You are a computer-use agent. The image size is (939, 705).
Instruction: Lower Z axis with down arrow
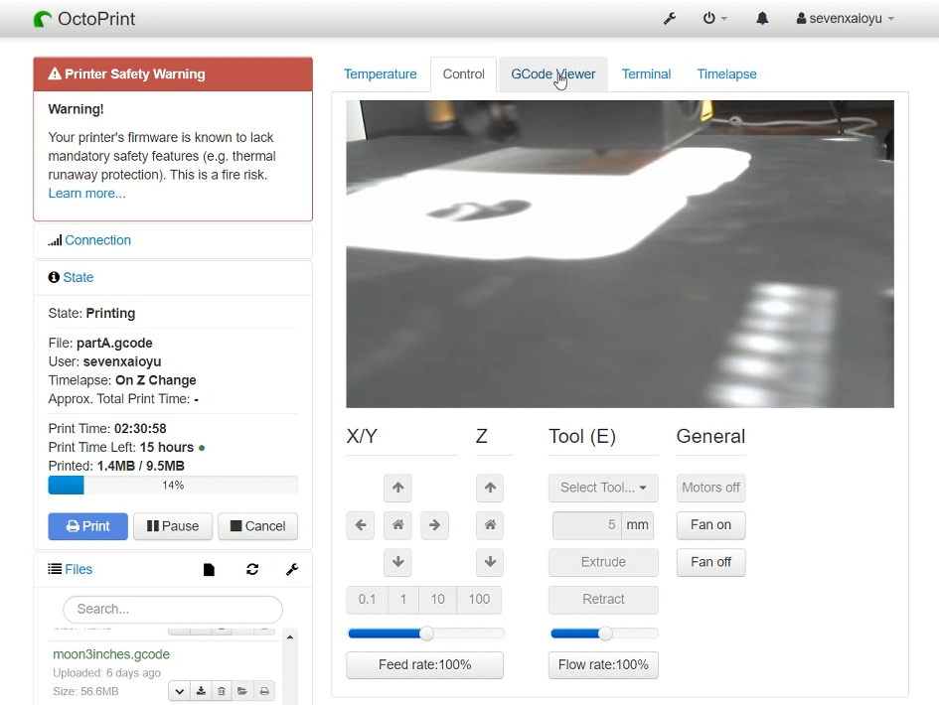point(490,562)
